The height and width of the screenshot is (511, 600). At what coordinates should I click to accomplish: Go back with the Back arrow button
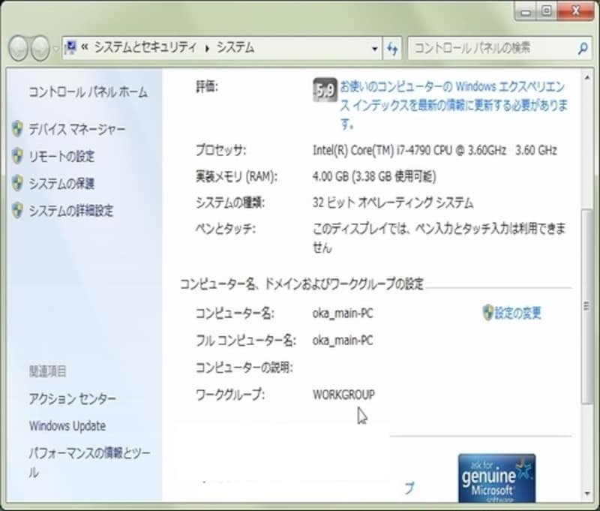pyautogui.click(x=18, y=48)
